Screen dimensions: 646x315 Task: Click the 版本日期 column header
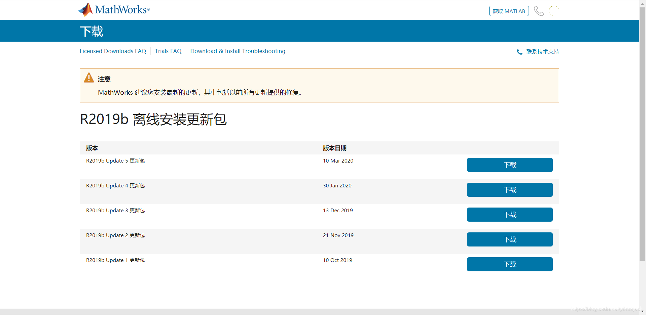[334, 148]
